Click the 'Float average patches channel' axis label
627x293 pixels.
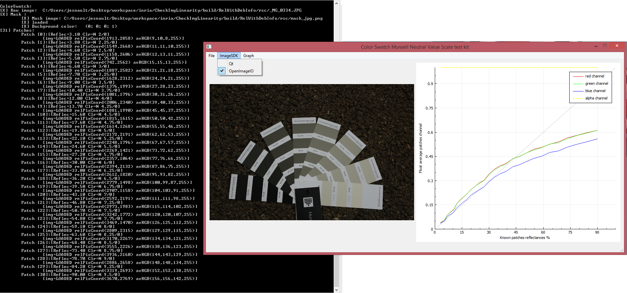coord(420,148)
